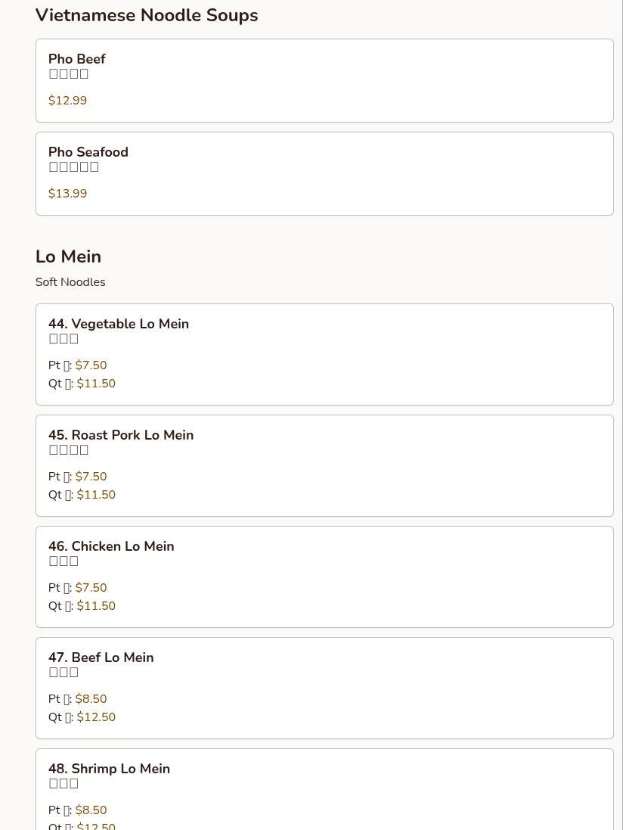
Task: Click the Vietnamese Noodle Soups section heading
Action: pyautogui.click(x=147, y=15)
